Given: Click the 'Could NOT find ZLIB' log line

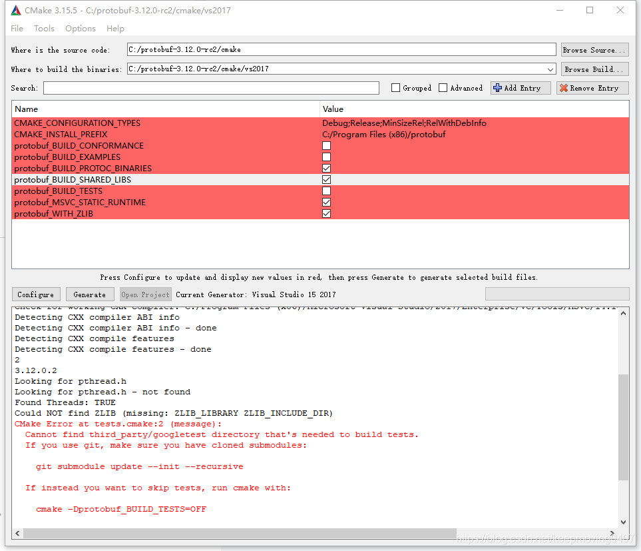Looking at the screenshot, I should [x=174, y=413].
